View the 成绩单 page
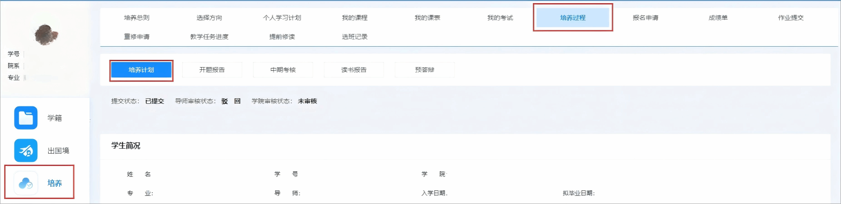 tap(718, 18)
